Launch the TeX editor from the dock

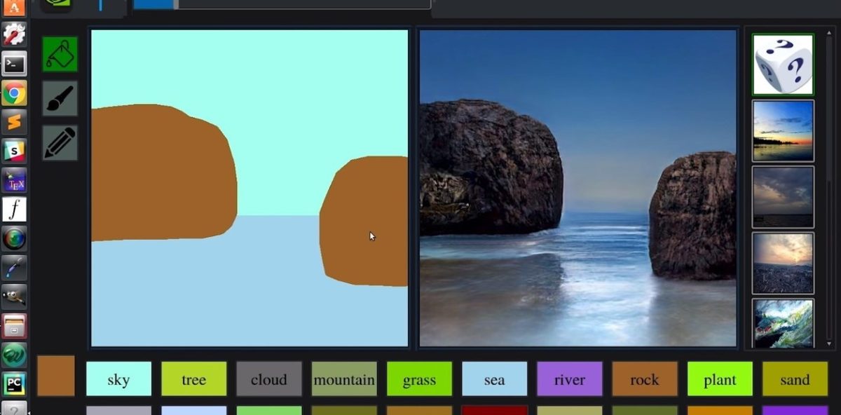coord(14,180)
